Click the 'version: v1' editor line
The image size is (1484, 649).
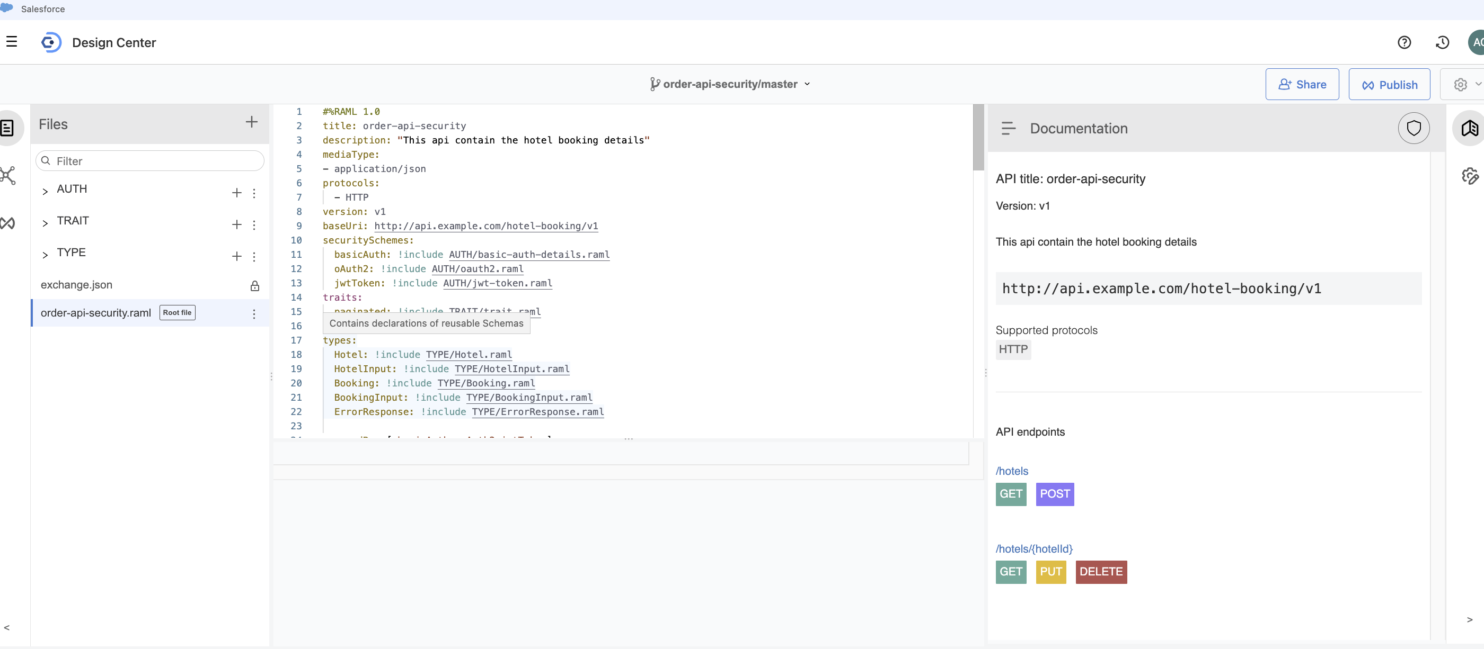pyautogui.click(x=354, y=211)
